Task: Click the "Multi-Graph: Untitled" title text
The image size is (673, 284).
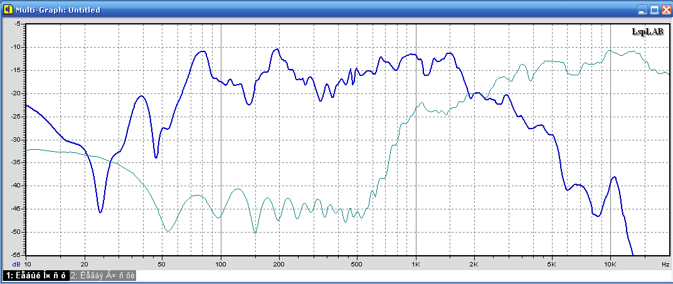Action: [58, 9]
